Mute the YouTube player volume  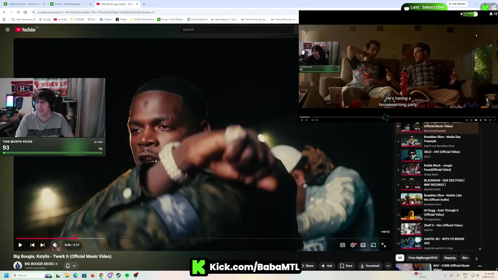coord(55,245)
